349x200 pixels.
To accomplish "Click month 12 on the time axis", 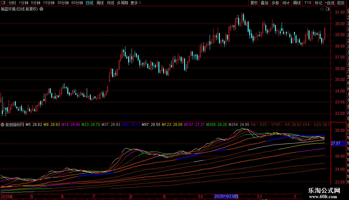I will [x=260, y=196].
